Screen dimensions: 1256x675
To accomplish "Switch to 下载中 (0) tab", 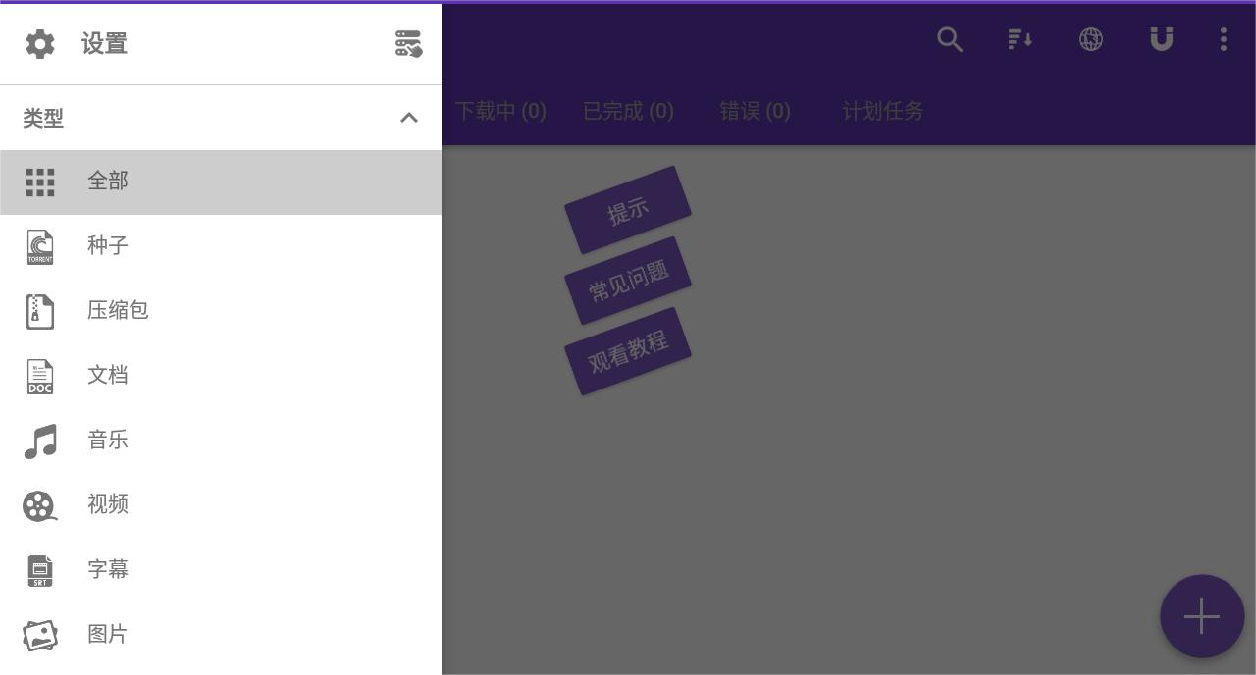I will (x=500, y=111).
